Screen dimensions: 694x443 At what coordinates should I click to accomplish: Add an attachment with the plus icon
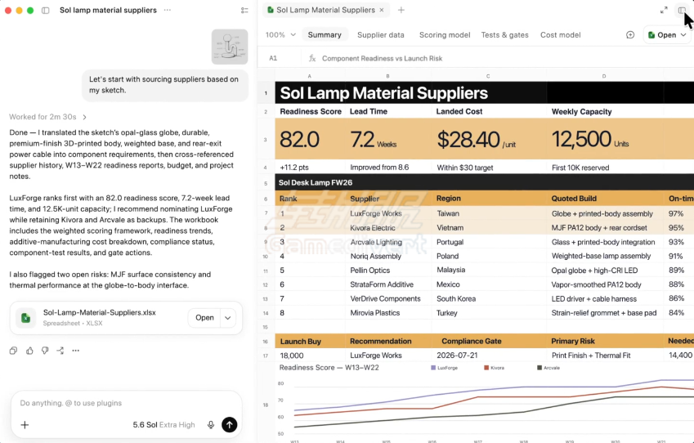[25, 425]
